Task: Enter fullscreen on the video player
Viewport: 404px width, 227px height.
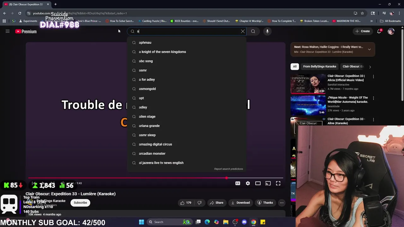Action: (x=278, y=183)
